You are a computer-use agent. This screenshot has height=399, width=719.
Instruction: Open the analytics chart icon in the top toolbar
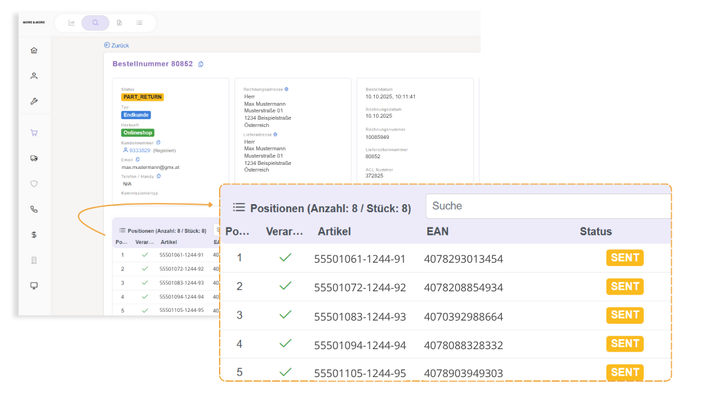[x=71, y=23]
